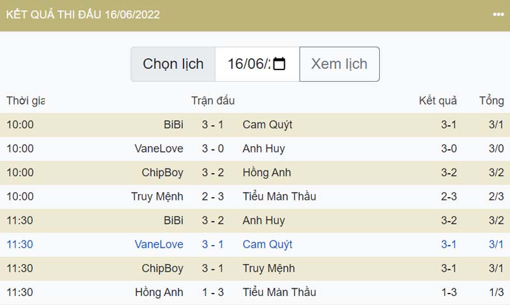Screen dimensions: 510x305
Task: Select the Kết quả column header
Action: click(x=437, y=101)
